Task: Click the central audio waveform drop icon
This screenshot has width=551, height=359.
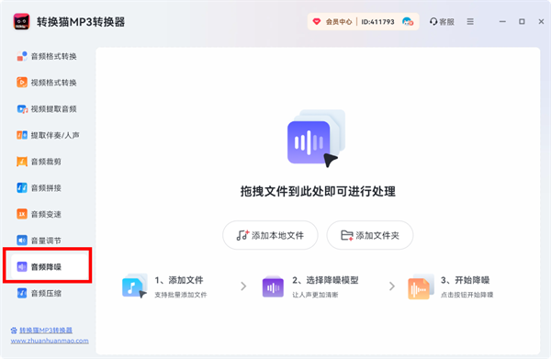Action: click(316, 139)
